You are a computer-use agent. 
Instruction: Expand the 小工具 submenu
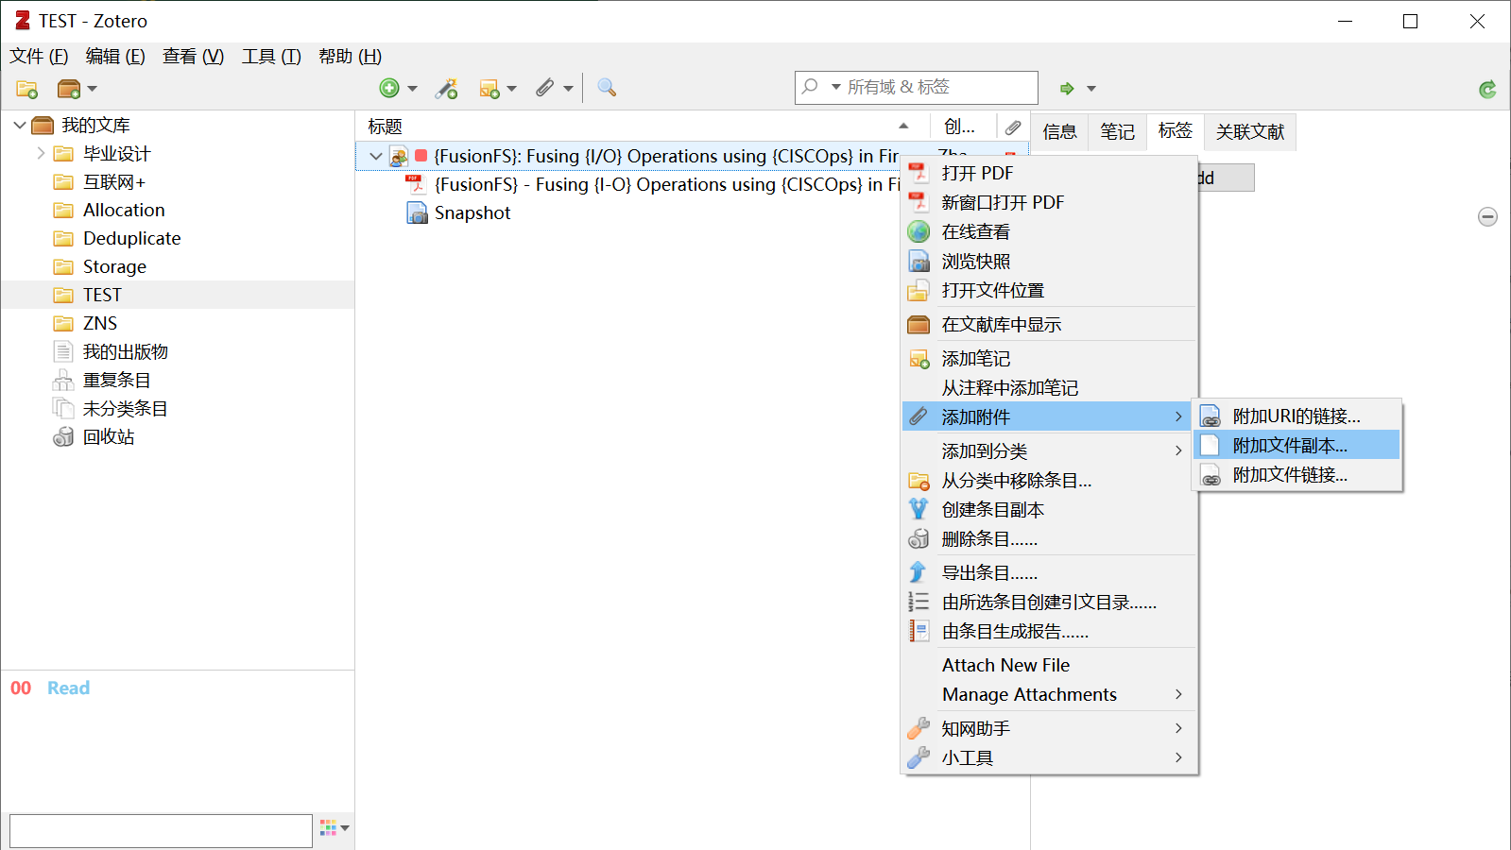click(x=1050, y=757)
